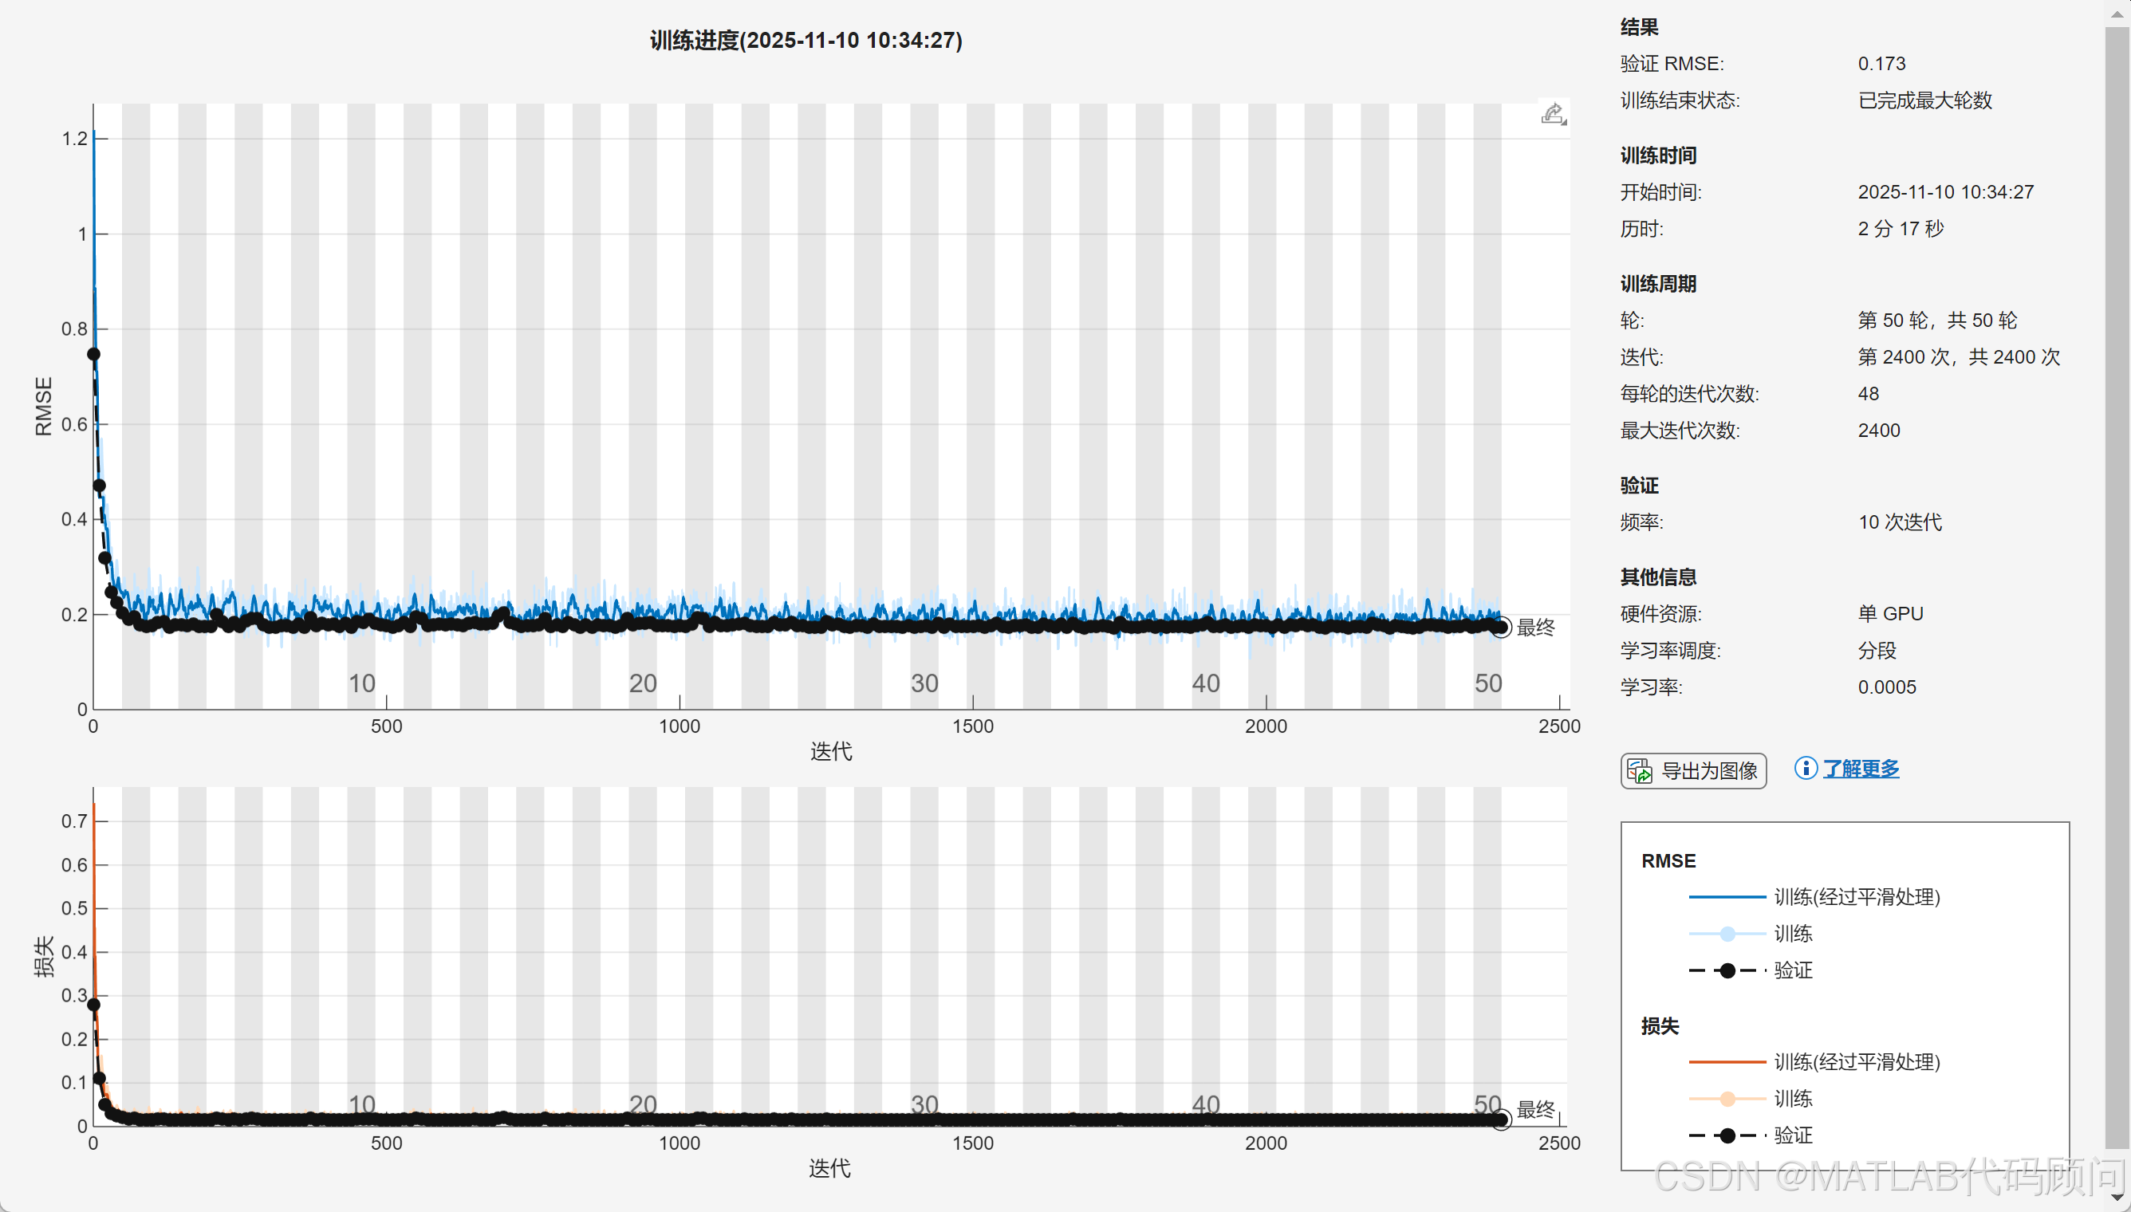Screen dimensions: 2131x1212
Task: Click the RMSE legend blue smoothed training line
Action: (1727, 897)
